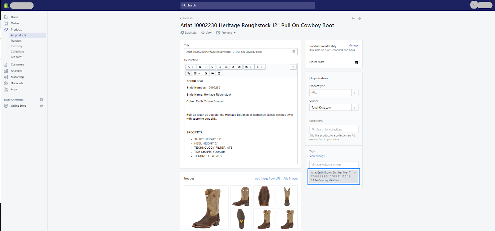Click the 'Style Number: 10002230' line
495x231 pixels.
tap(203, 88)
